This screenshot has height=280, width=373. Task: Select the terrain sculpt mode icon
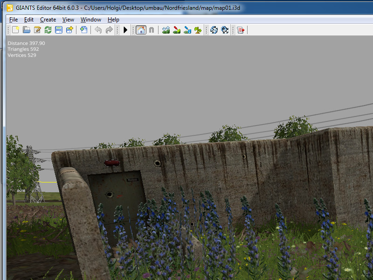coord(166,30)
